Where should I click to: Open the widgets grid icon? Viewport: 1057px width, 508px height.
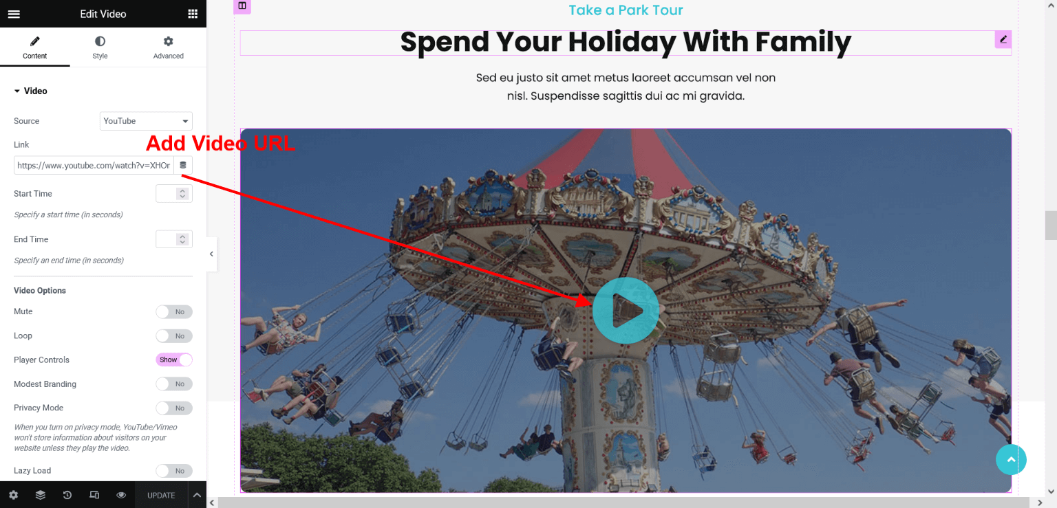pyautogui.click(x=193, y=14)
